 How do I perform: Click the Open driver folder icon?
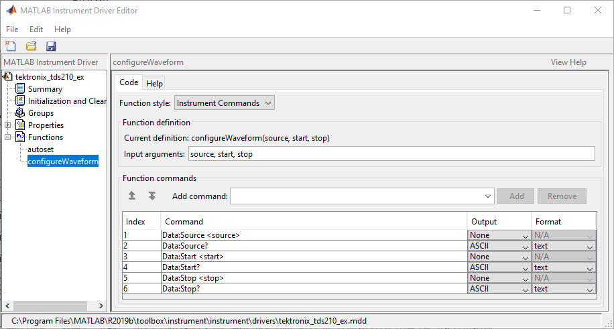tap(31, 46)
